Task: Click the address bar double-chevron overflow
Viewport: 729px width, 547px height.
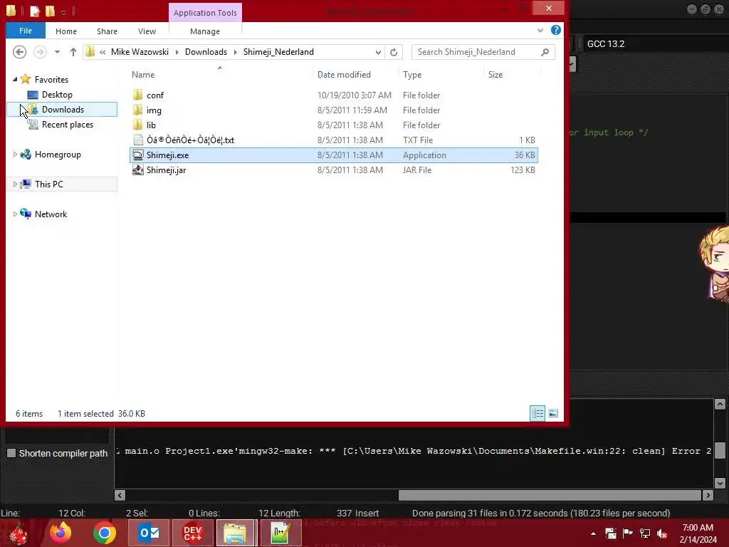Action: pyautogui.click(x=103, y=52)
